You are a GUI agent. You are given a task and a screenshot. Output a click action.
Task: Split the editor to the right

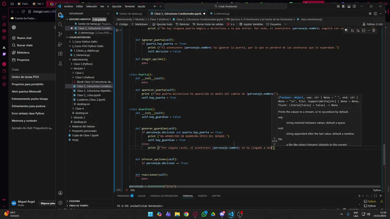click(x=375, y=13)
